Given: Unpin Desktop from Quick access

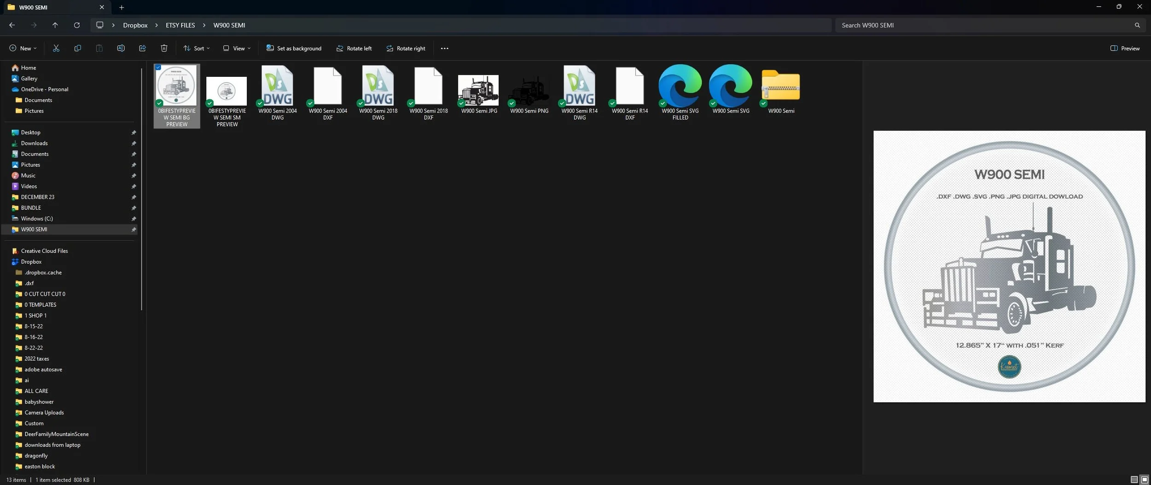Looking at the screenshot, I should pyautogui.click(x=134, y=132).
